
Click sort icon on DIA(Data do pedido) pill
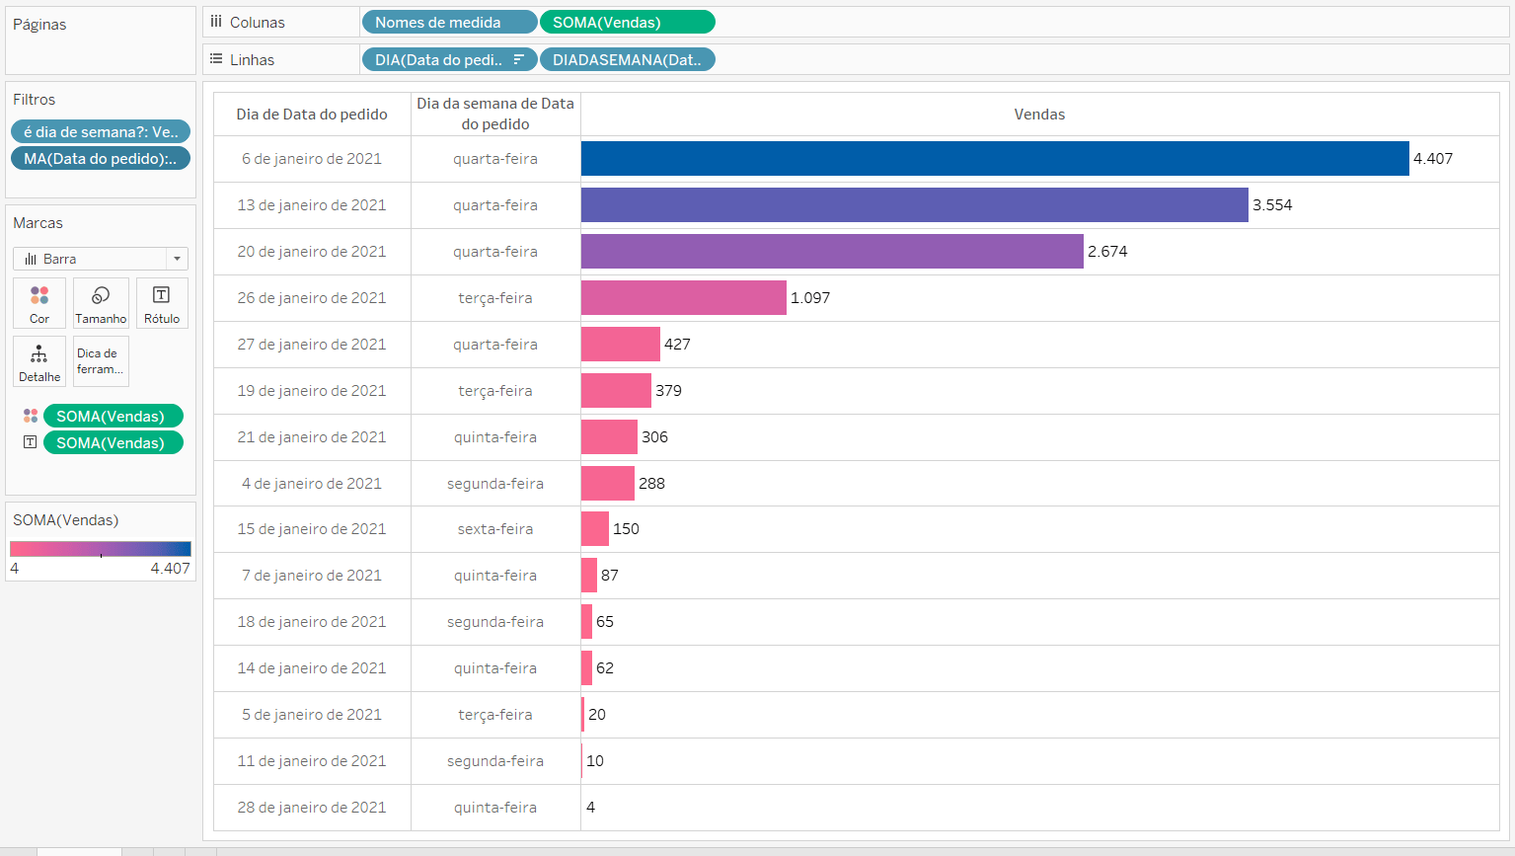coord(518,60)
